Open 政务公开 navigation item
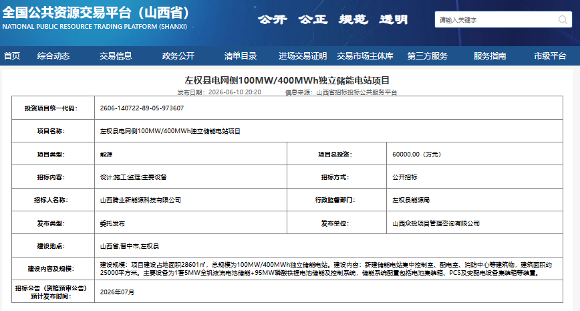Image resolution: width=580 pixels, height=311 pixels. [x=178, y=56]
